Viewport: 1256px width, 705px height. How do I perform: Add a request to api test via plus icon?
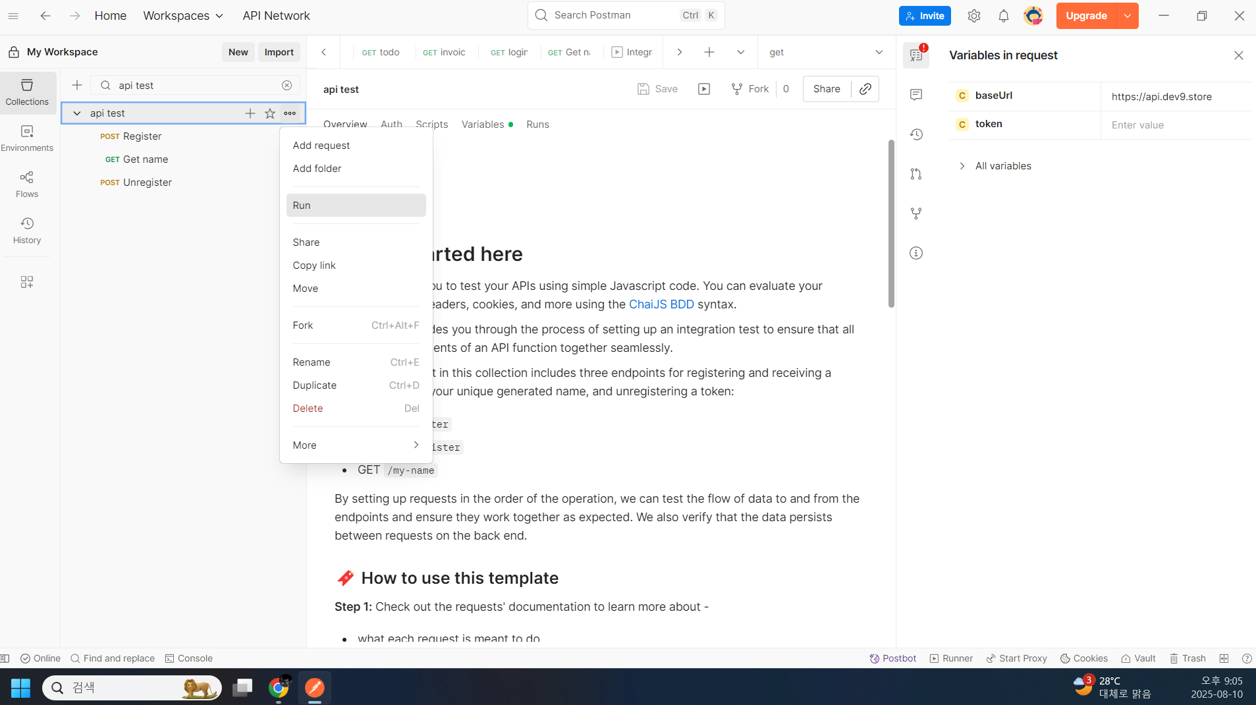click(x=250, y=113)
